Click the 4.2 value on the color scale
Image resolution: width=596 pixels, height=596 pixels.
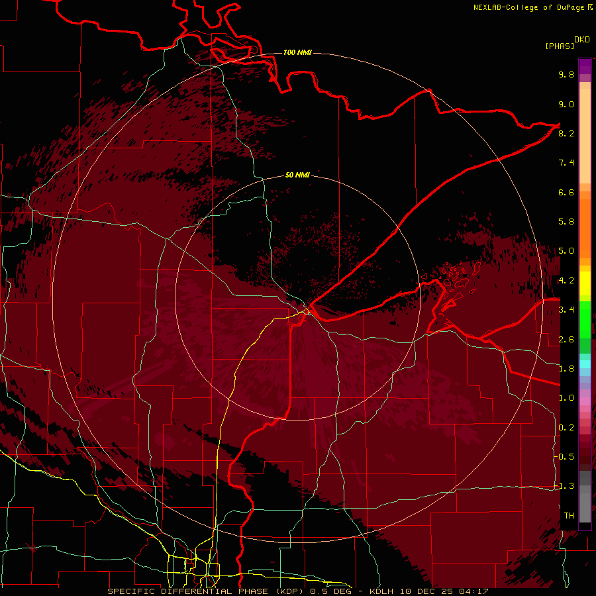[x=566, y=281]
